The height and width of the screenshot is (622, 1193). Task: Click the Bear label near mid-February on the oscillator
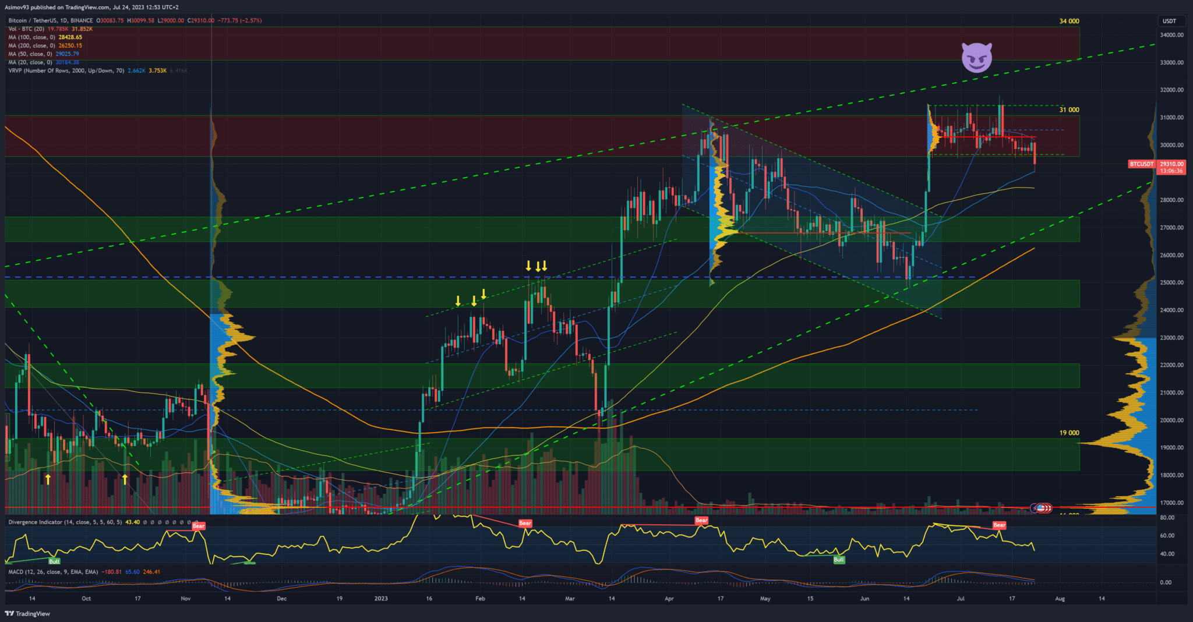tap(525, 523)
